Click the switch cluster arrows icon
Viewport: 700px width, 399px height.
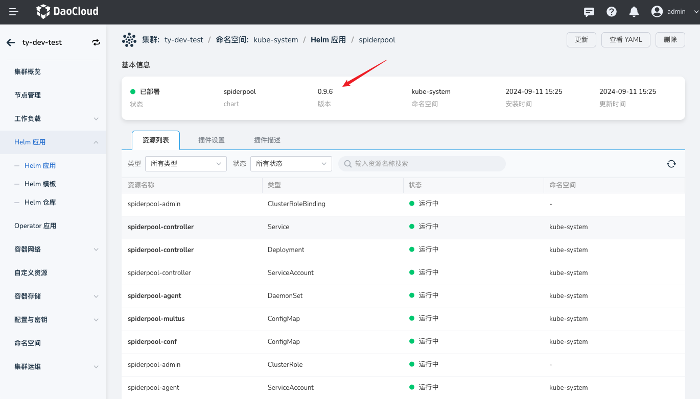pos(96,42)
